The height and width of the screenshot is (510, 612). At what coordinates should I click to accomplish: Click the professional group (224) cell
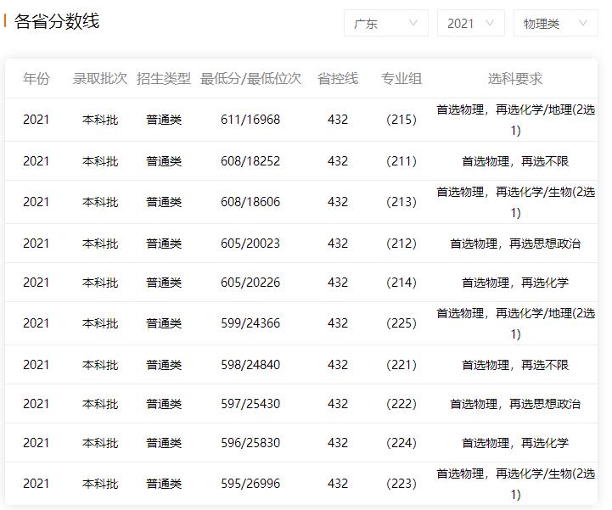tap(401, 443)
